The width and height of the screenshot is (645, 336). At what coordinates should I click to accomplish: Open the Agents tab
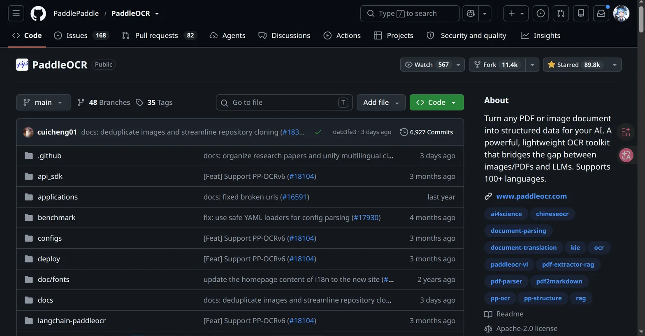[227, 36]
